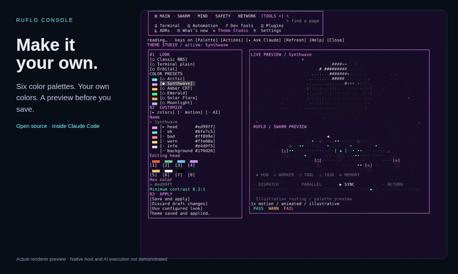Click the TOOL square legend icon
This screenshot has width=458, height=274.
[x=300, y=175]
